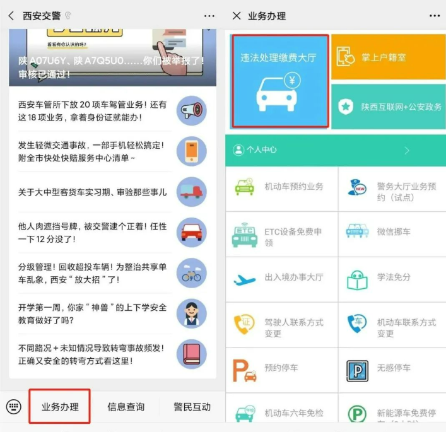Go back from the 西安交警 chat
Viewport: 446px width, 432px height.
[11, 16]
